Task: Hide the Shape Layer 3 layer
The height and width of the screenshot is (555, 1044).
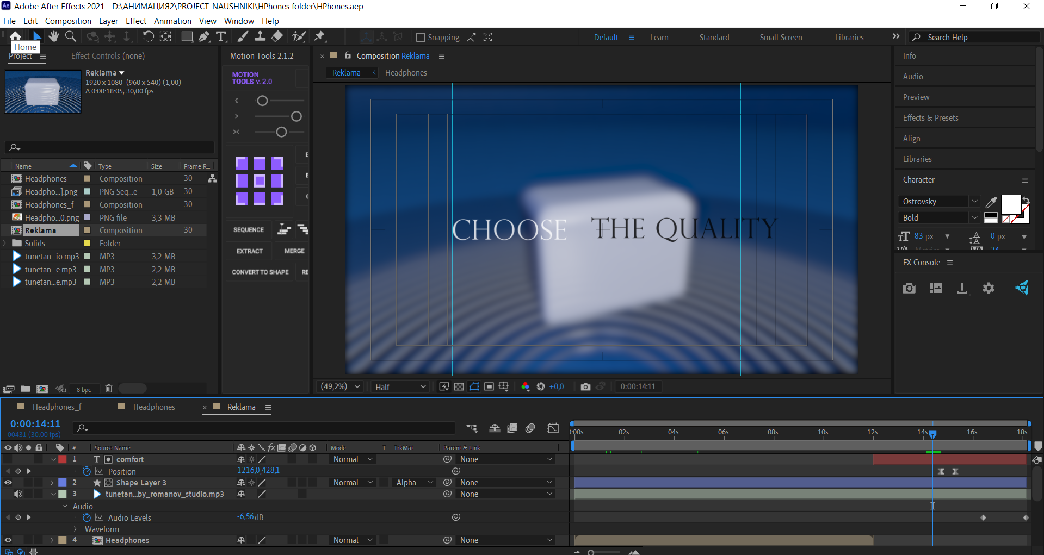Action: click(x=8, y=483)
